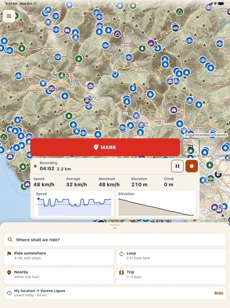Tap the fuel station marker near Vezzano
Screen dimensions: 230x308
click(x=218, y=174)
